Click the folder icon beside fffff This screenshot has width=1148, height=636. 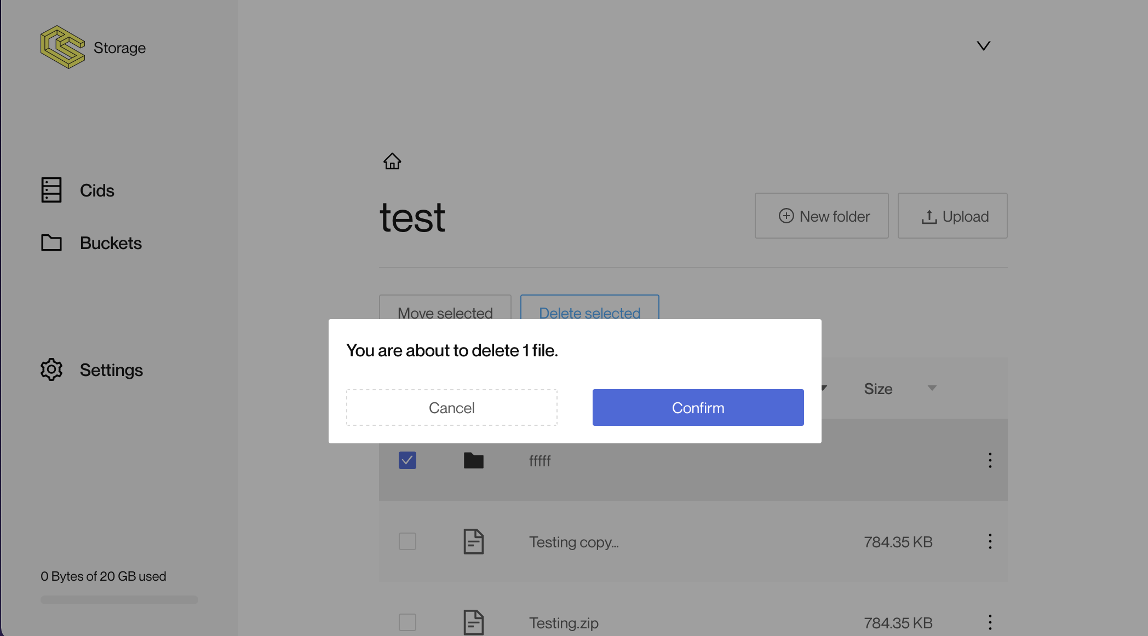click(x=474, y=460)
